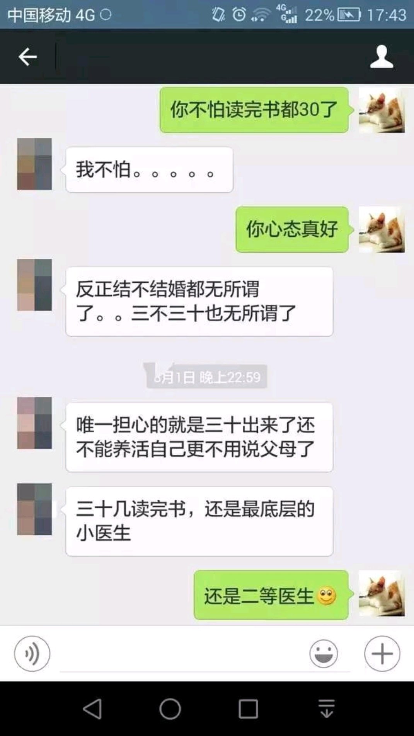Tap the Android back navigation button

(92, 709)
